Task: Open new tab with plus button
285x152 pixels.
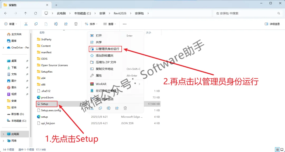Action: pyautogui.click(x=56, y=5)
